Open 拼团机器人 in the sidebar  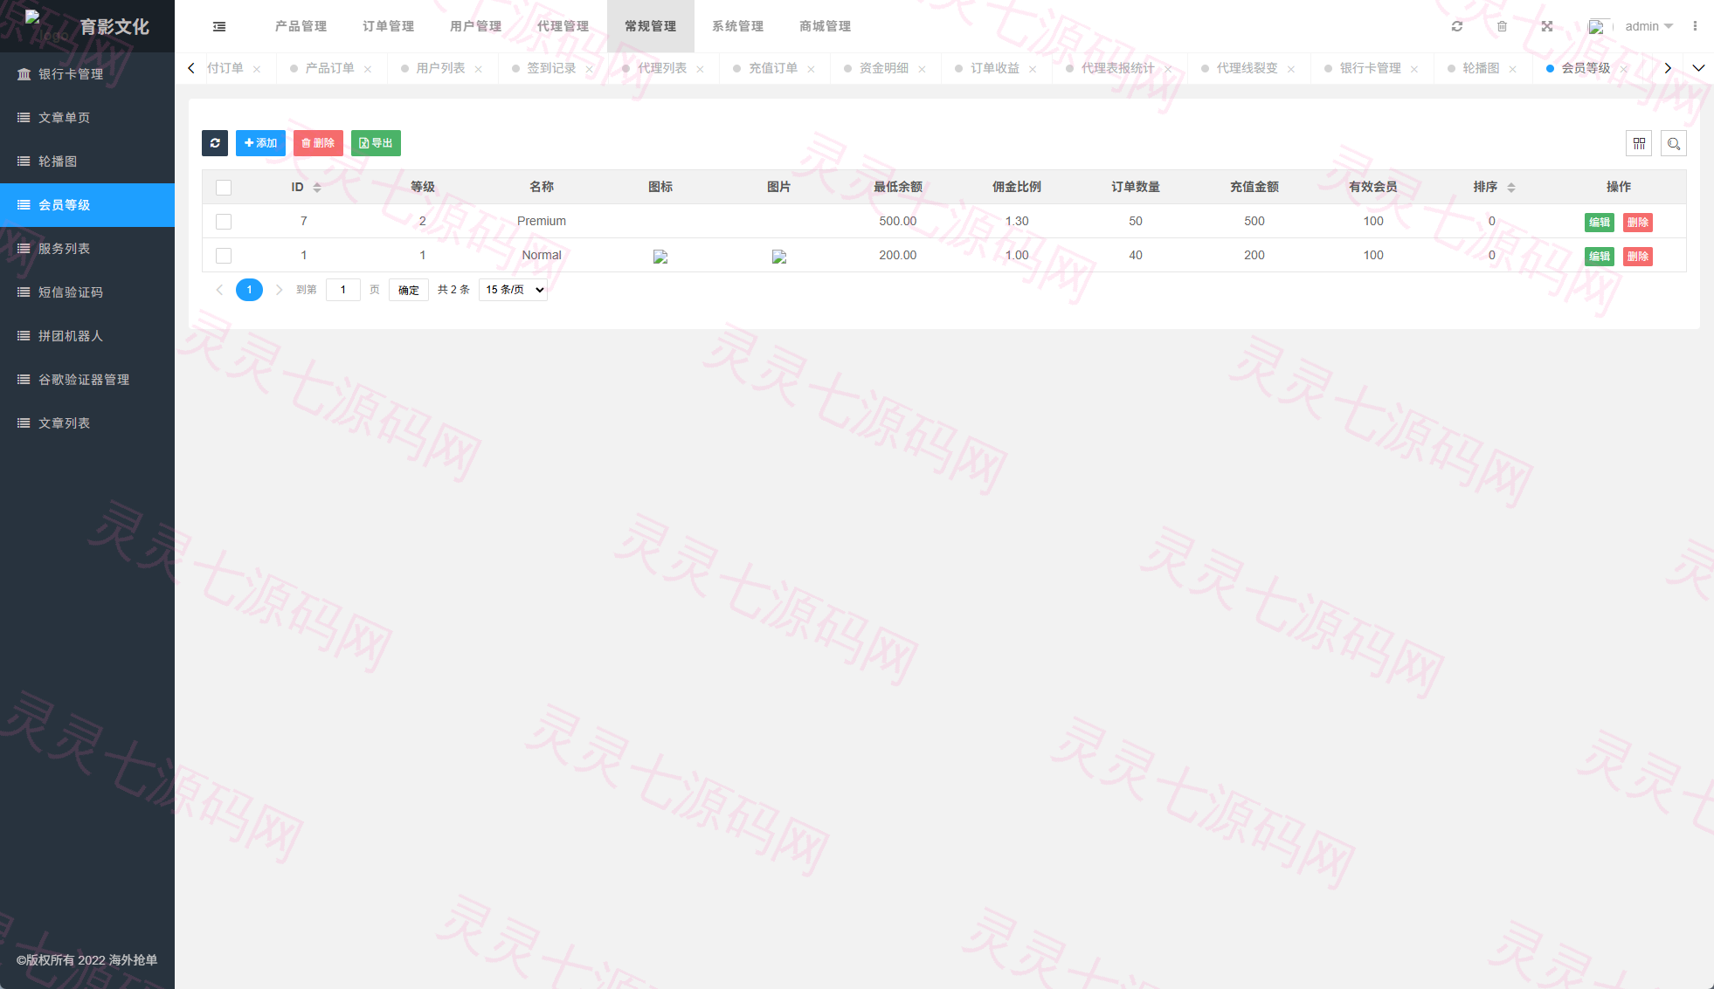pos(87,336)
